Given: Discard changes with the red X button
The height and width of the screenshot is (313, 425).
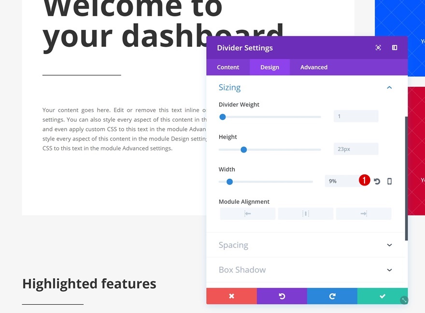Looking at the screenshot, I should tap(231, 296).
